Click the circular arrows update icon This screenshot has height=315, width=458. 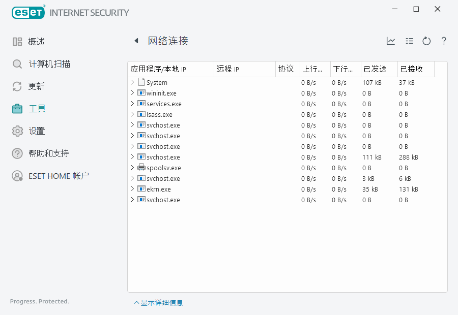17,86
